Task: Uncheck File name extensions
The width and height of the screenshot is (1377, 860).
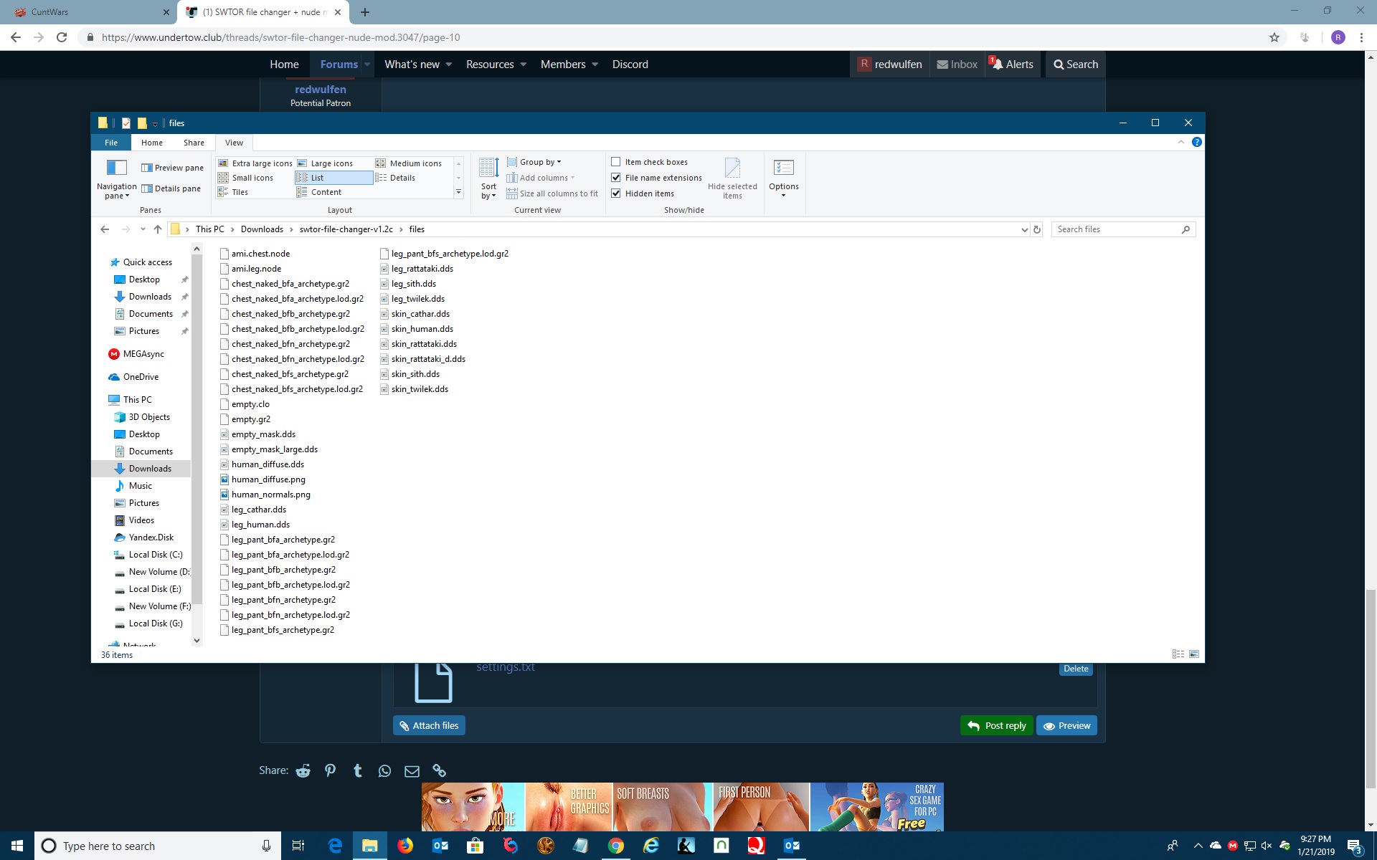Action: point(616,178)
